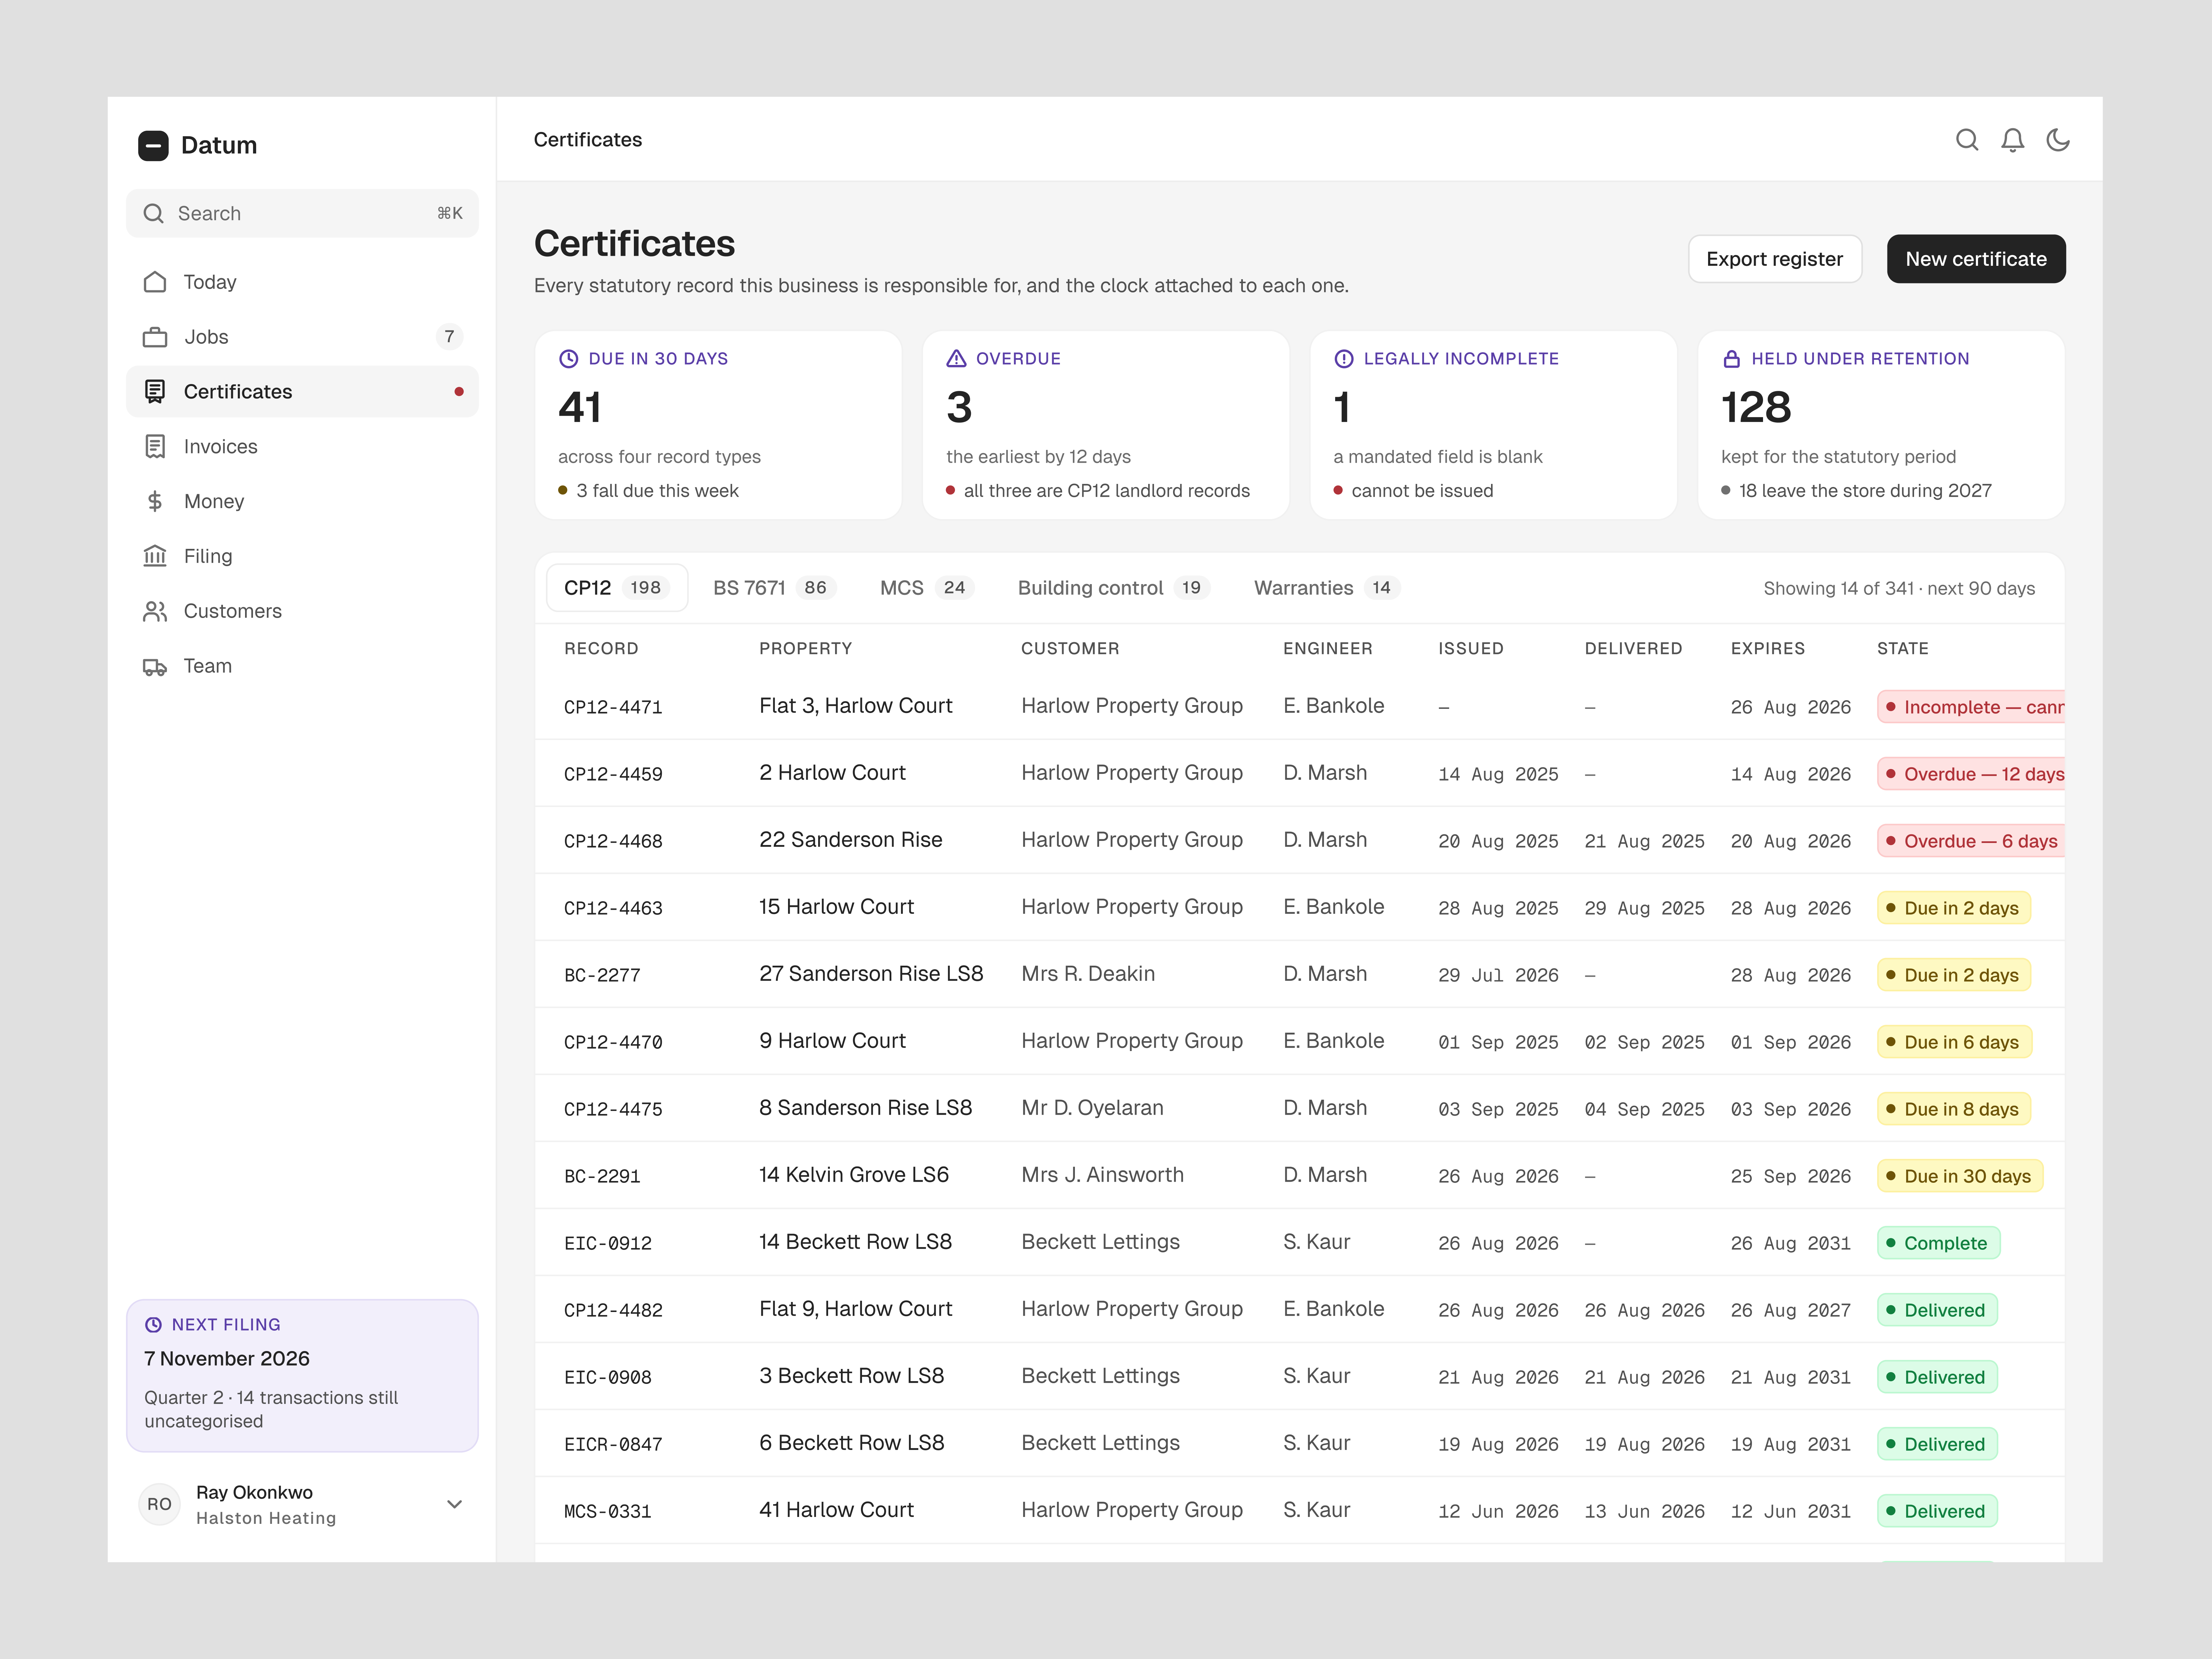Viewport: 2212px width, 1659px height.
Task: Click the Due in 6 days badge
Action: tap(1954, 1042)
